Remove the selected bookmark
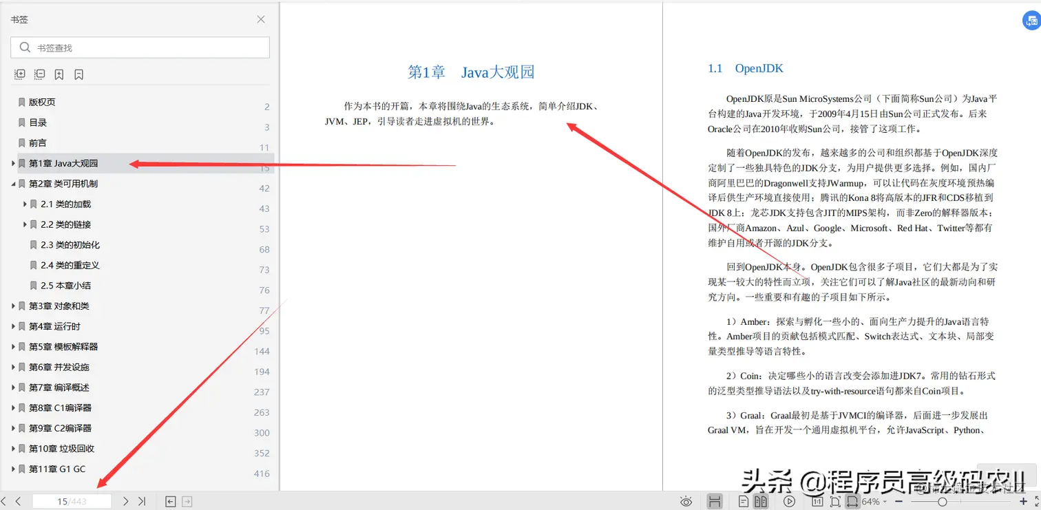Image resolution: width=1041 pixels, height=510 pixels. click(78, 74)
